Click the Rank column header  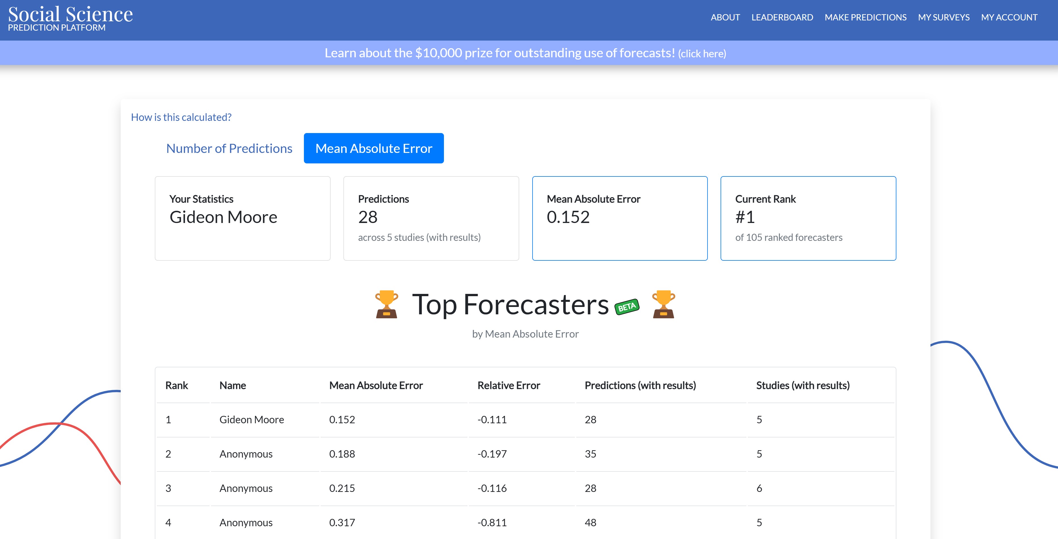click(177, 386)
